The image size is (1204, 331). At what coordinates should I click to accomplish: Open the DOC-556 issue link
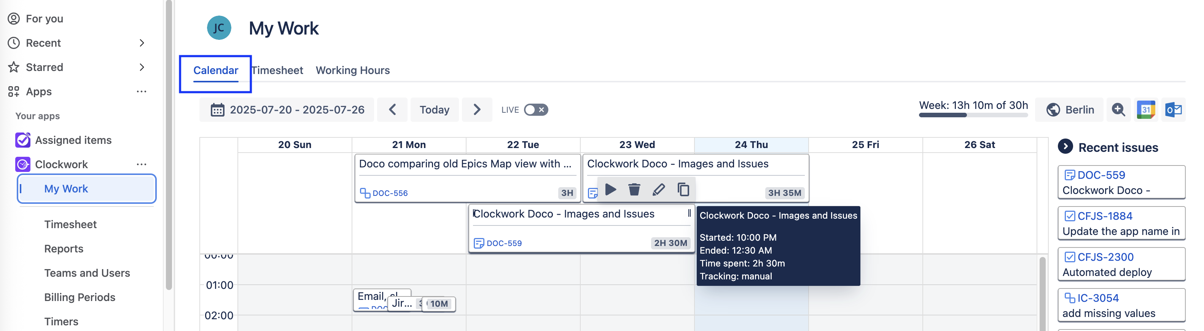coord(389,193)
